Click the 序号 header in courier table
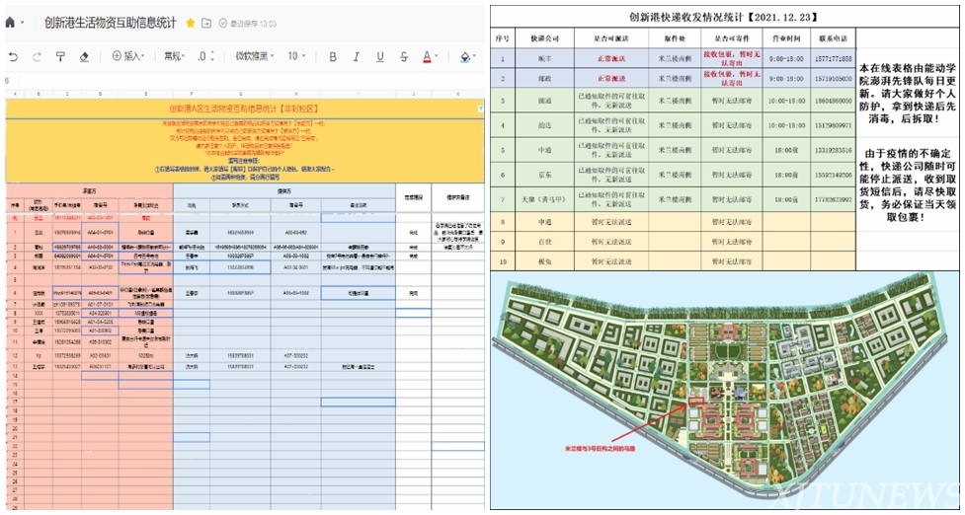965x515 pixels. pos(502,38)
